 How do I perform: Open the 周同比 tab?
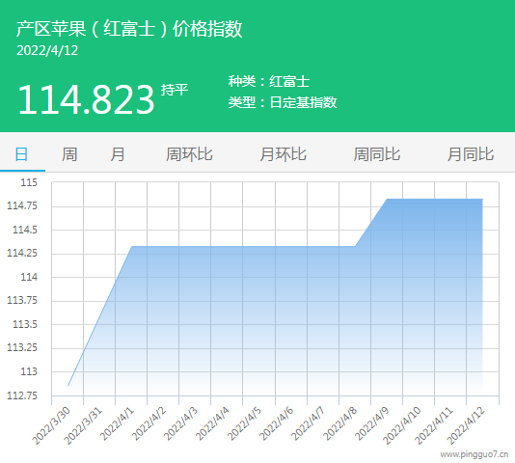click(x=377, y=153)
